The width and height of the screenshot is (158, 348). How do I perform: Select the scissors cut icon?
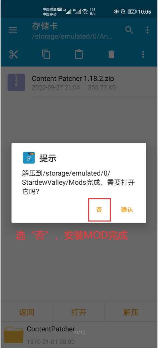pos(14,54)
